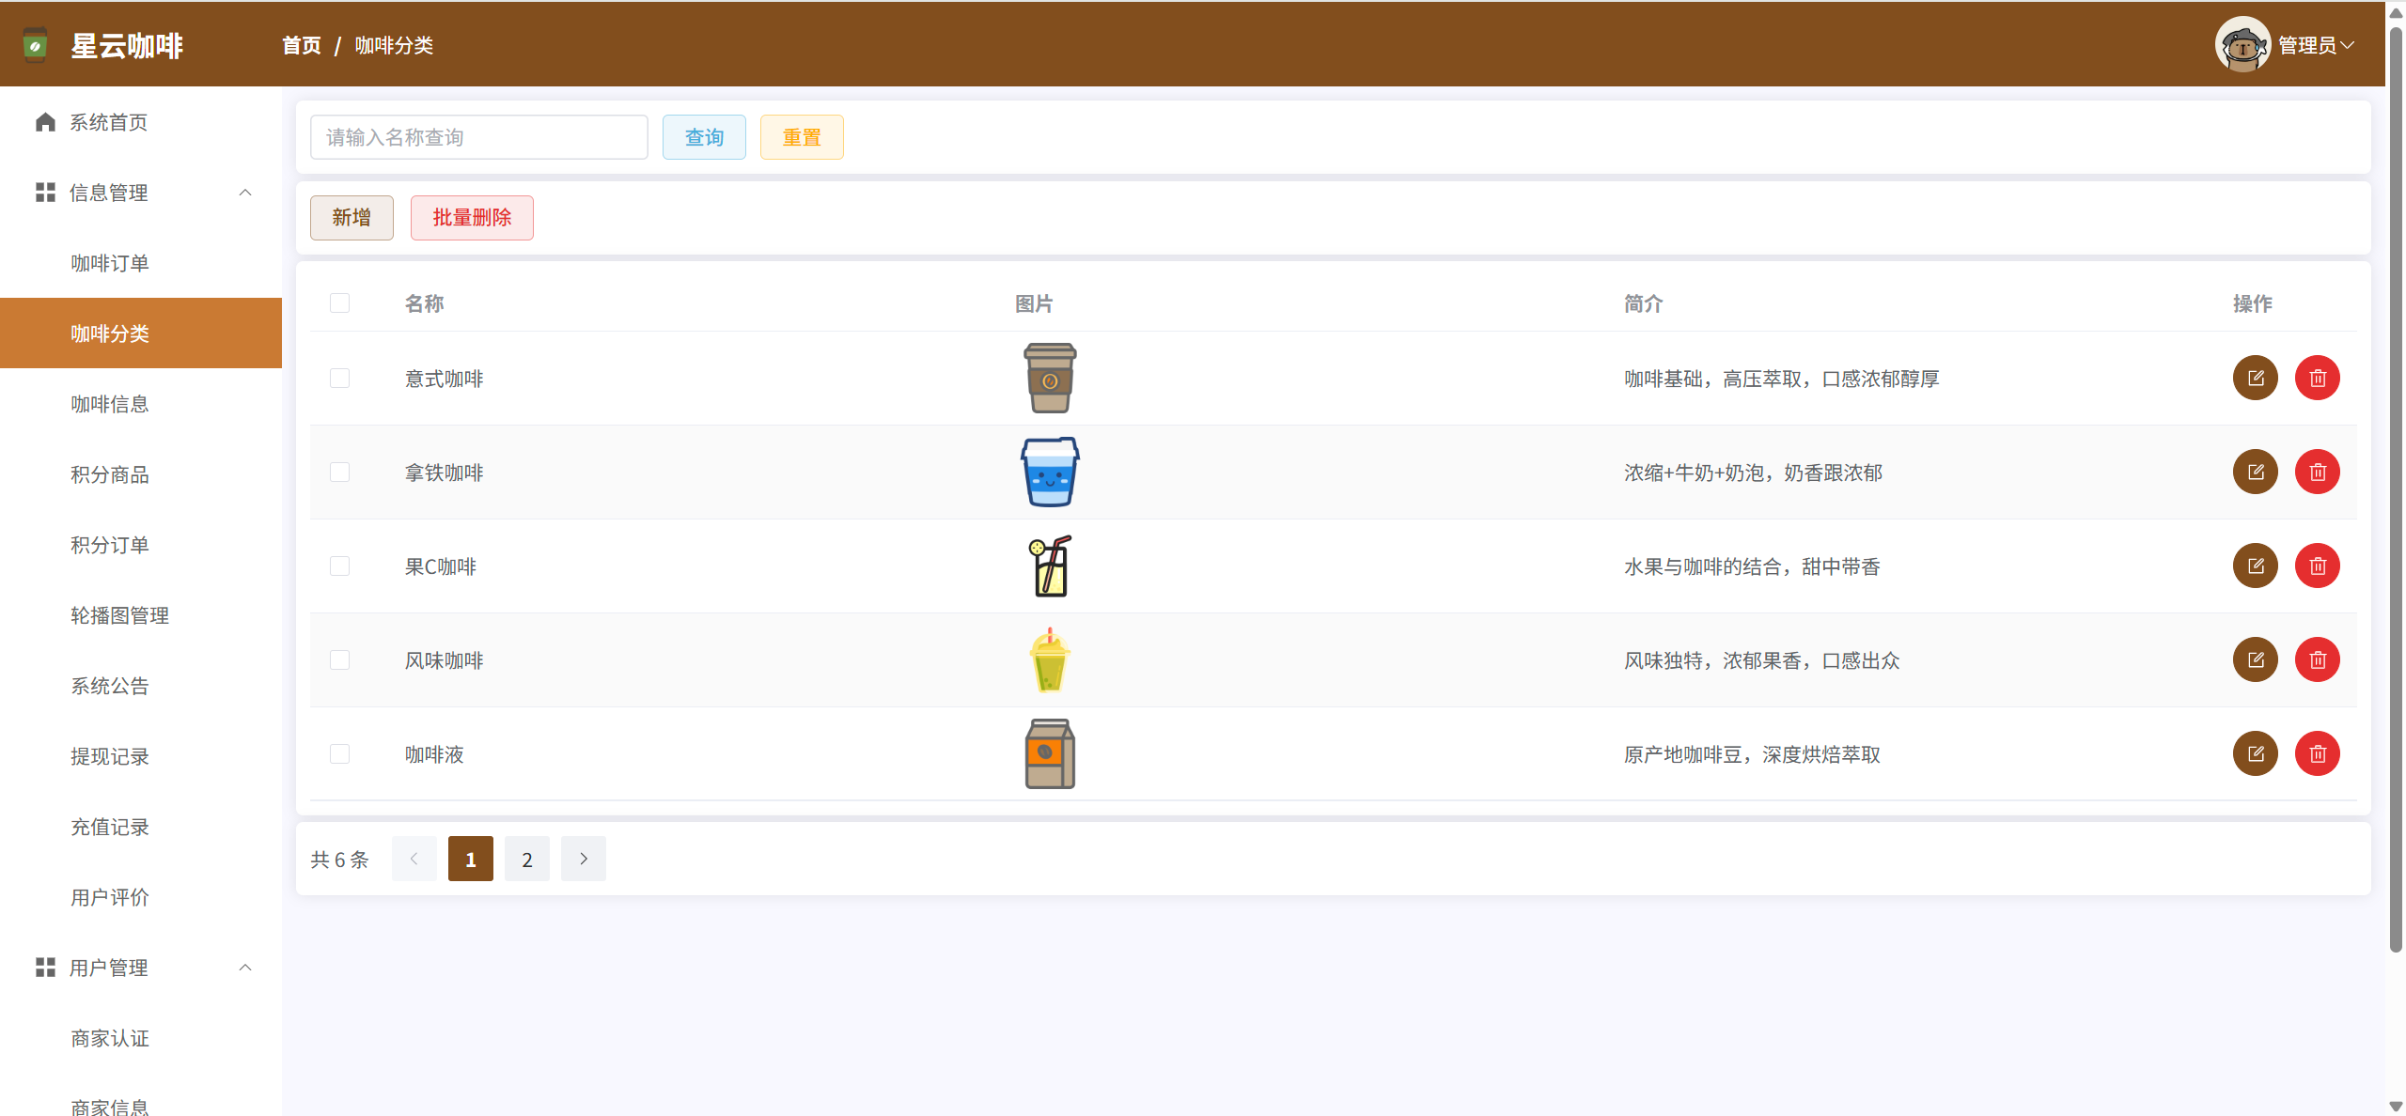
Task: Collapse the 用户管理 sidebar section
Action: 245,968
